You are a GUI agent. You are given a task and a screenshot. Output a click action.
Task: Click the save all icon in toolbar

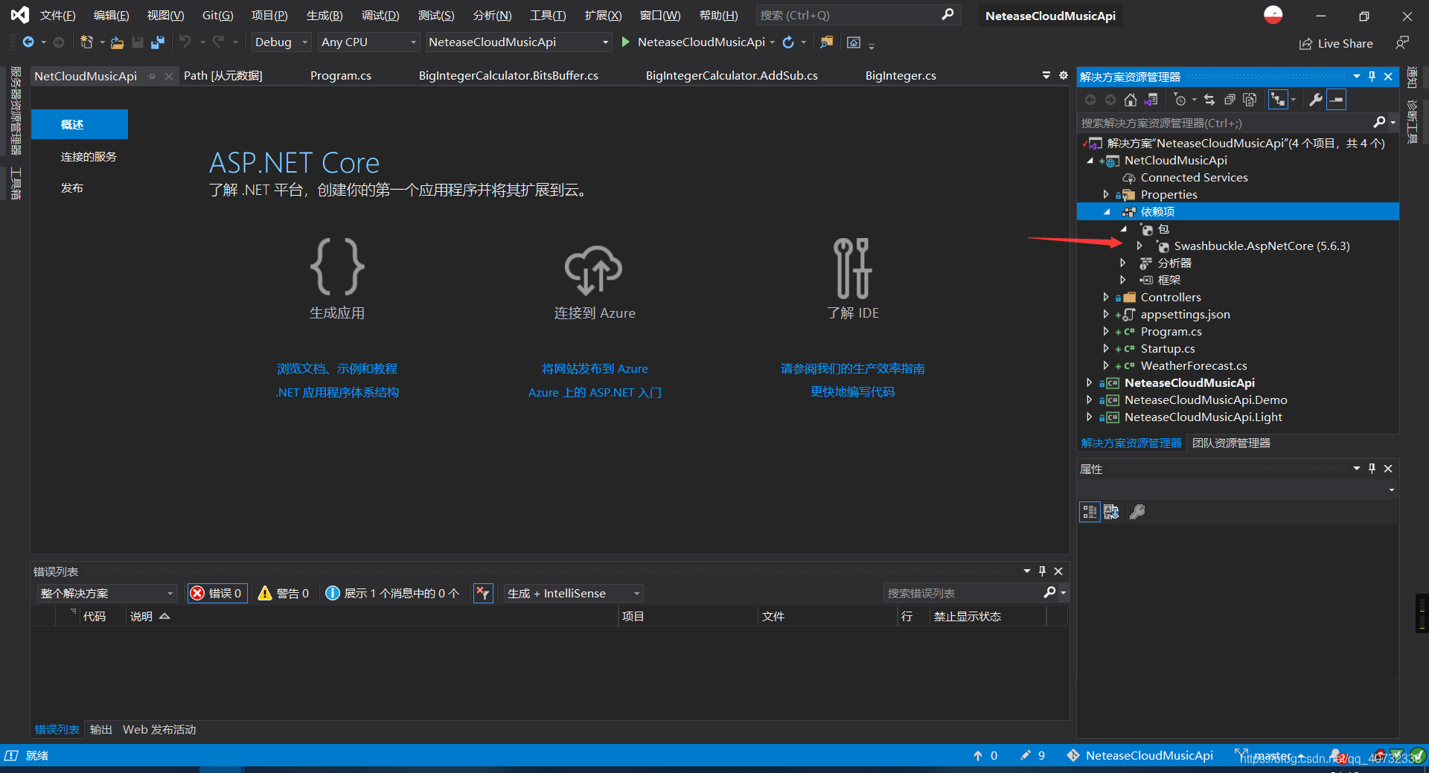pos(157,42)
